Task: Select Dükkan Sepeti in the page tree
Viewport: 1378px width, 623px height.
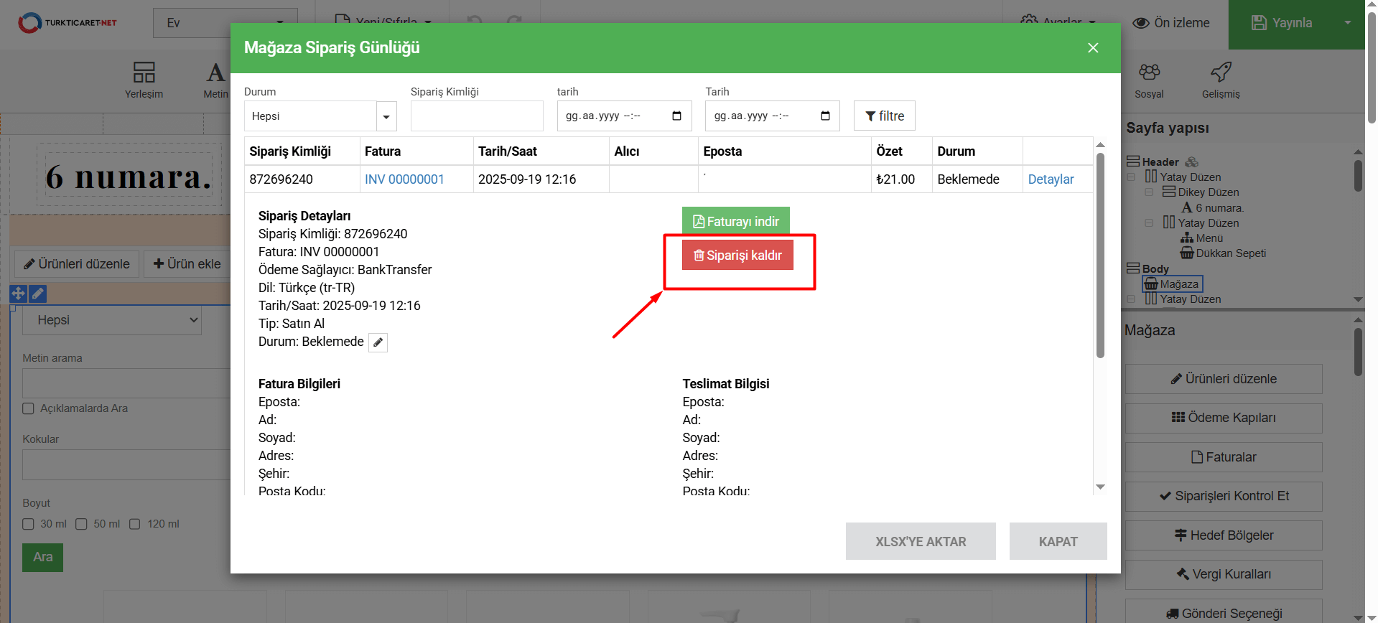Action: click(x=1230, y=253)
